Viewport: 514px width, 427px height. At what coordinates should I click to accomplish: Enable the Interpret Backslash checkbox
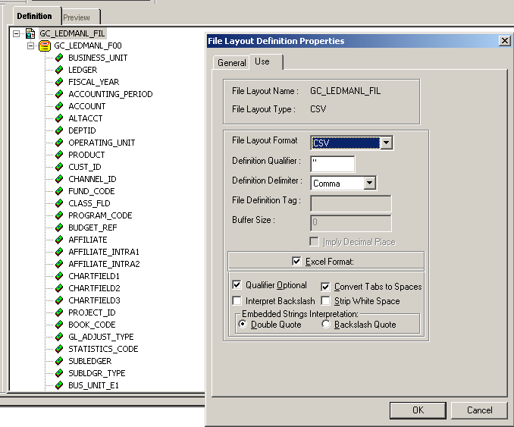(237, 301)
